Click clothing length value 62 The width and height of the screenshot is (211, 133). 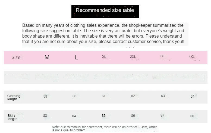[x=133, y=96]
